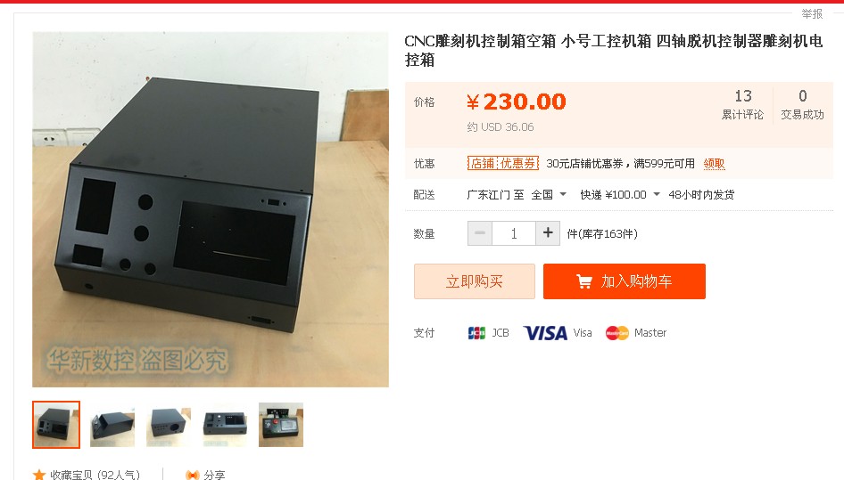
Task: Select the second product thumbnail
Action: point(112,425)
